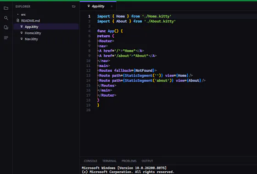Click the closing </Routes> tag
Screen dimensions: 257x174
pyautogui.click(x=107, y=85)
